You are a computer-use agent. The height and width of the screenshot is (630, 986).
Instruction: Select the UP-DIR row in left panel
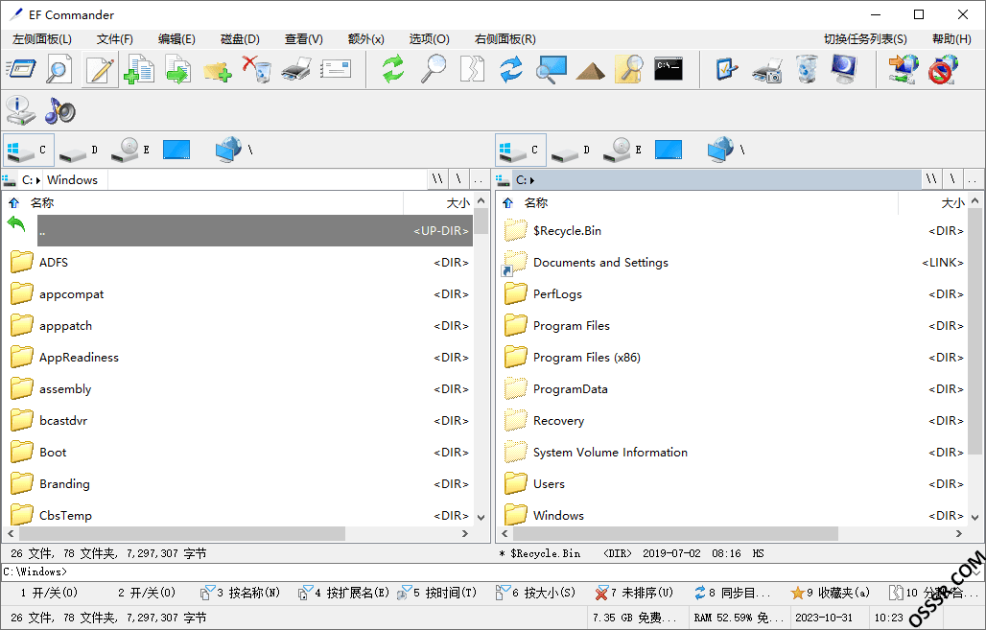(255, 230)
